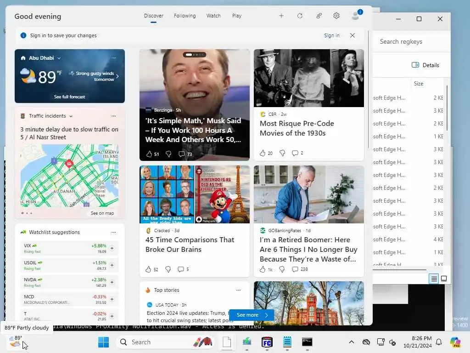
Task: Open comments on Retired Boomer article
Action: point(300,269)
